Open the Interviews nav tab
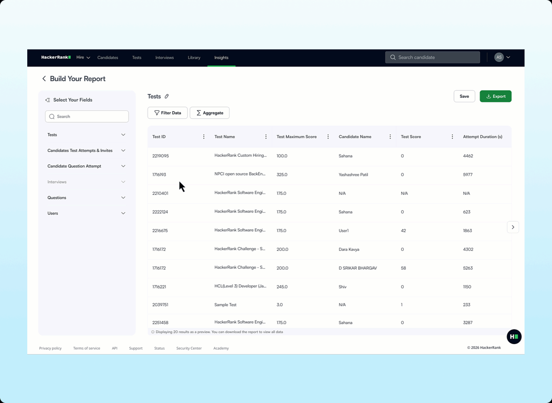This screenshot has height=403, width=552. (164, 57)
